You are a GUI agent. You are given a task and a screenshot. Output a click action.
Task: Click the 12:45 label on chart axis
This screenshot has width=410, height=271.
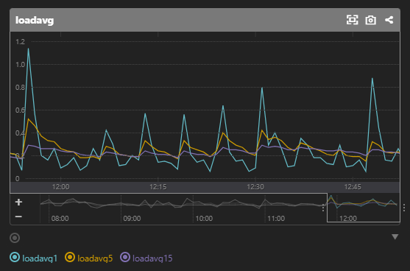click(x=353, y=187)
